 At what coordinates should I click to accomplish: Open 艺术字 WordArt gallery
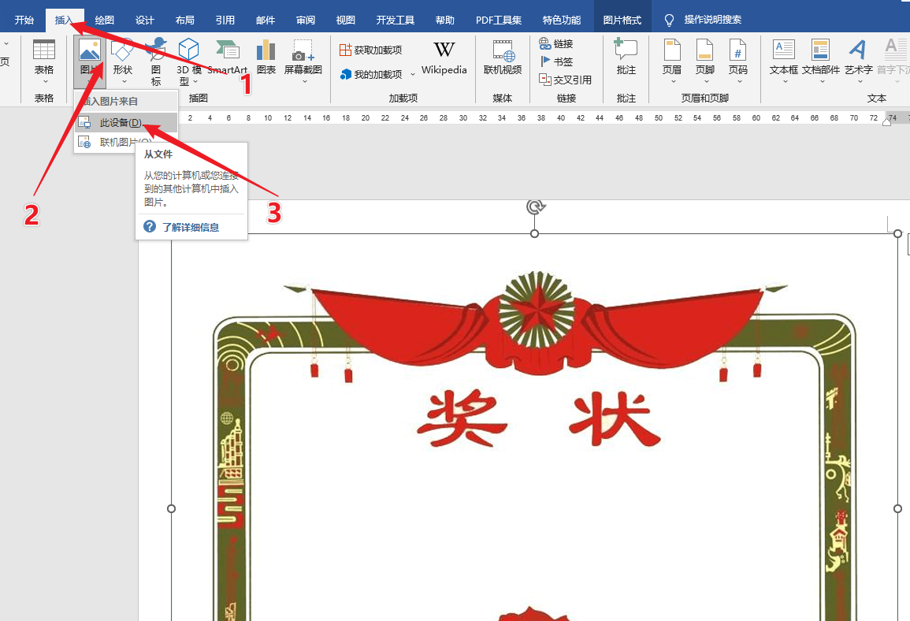point(858,61)
